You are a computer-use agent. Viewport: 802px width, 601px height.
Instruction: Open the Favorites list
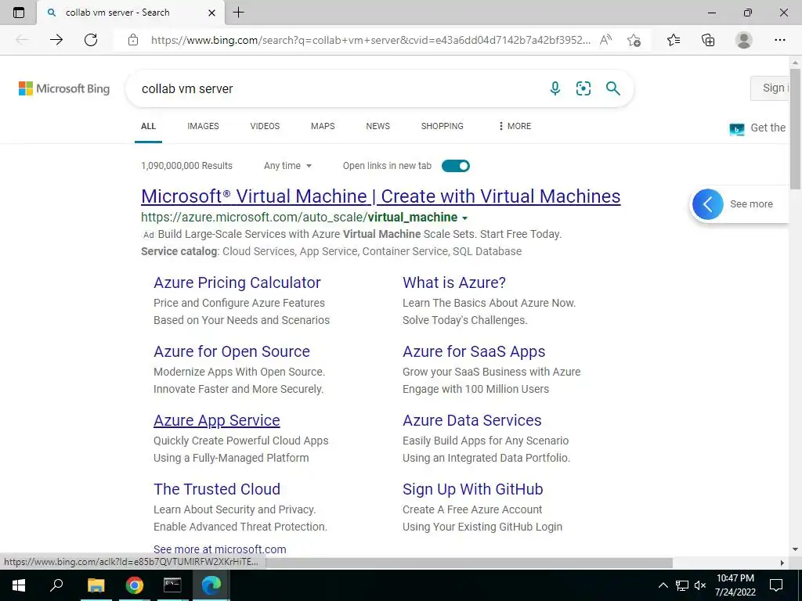[674, 40]
